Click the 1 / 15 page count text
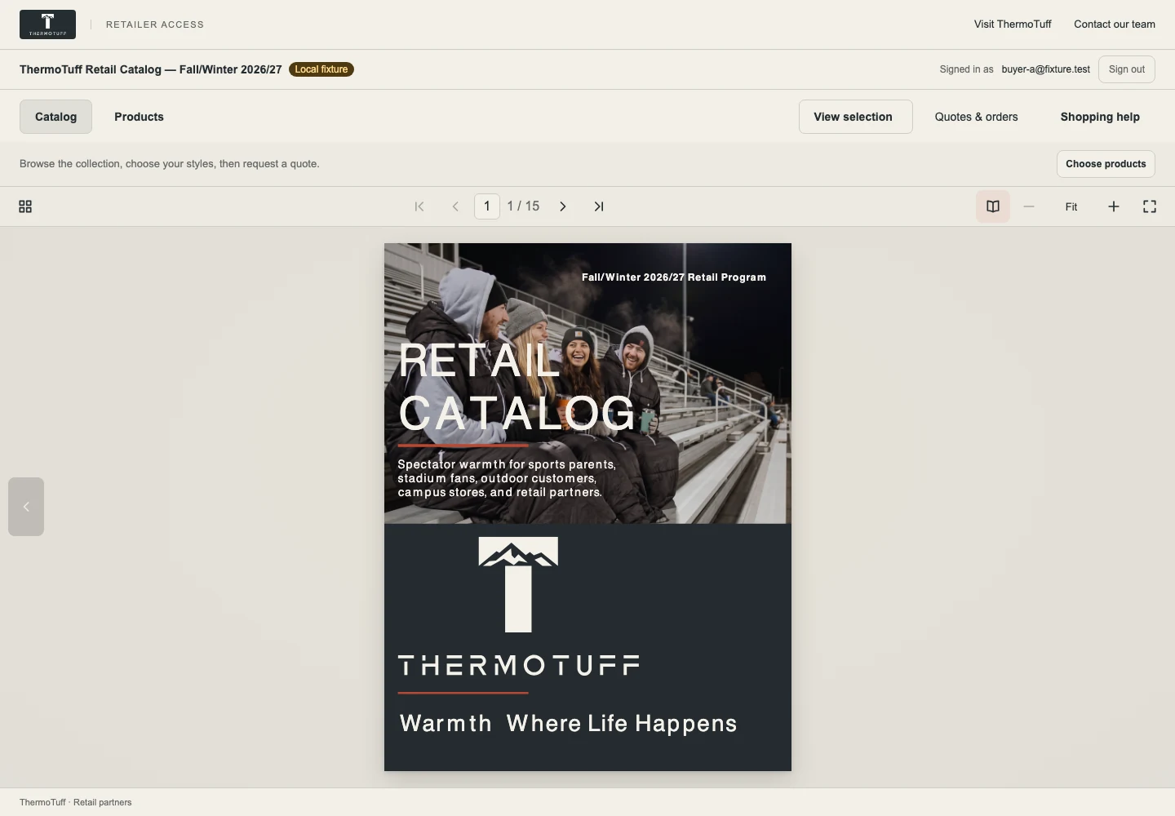The image size is (1175, 816). tap(523, 206)
